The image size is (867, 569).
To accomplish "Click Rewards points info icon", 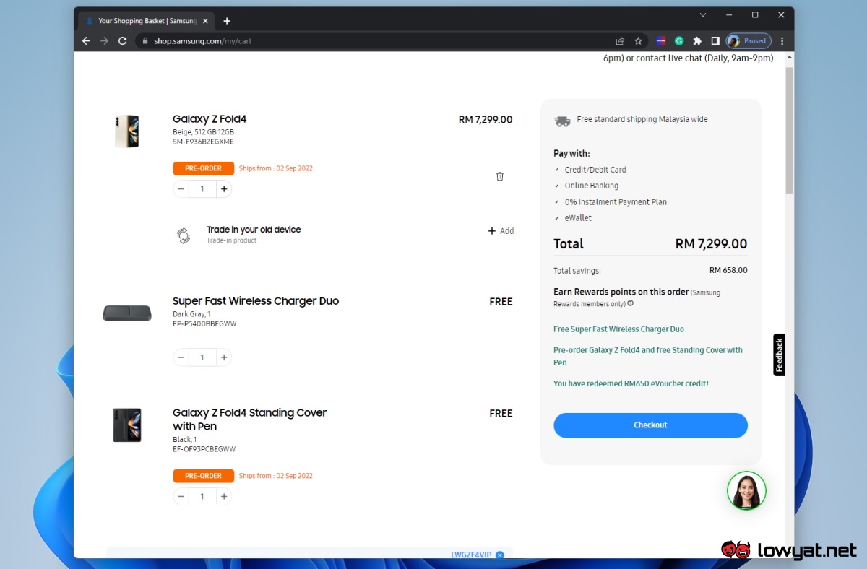I will coord(630,304).
